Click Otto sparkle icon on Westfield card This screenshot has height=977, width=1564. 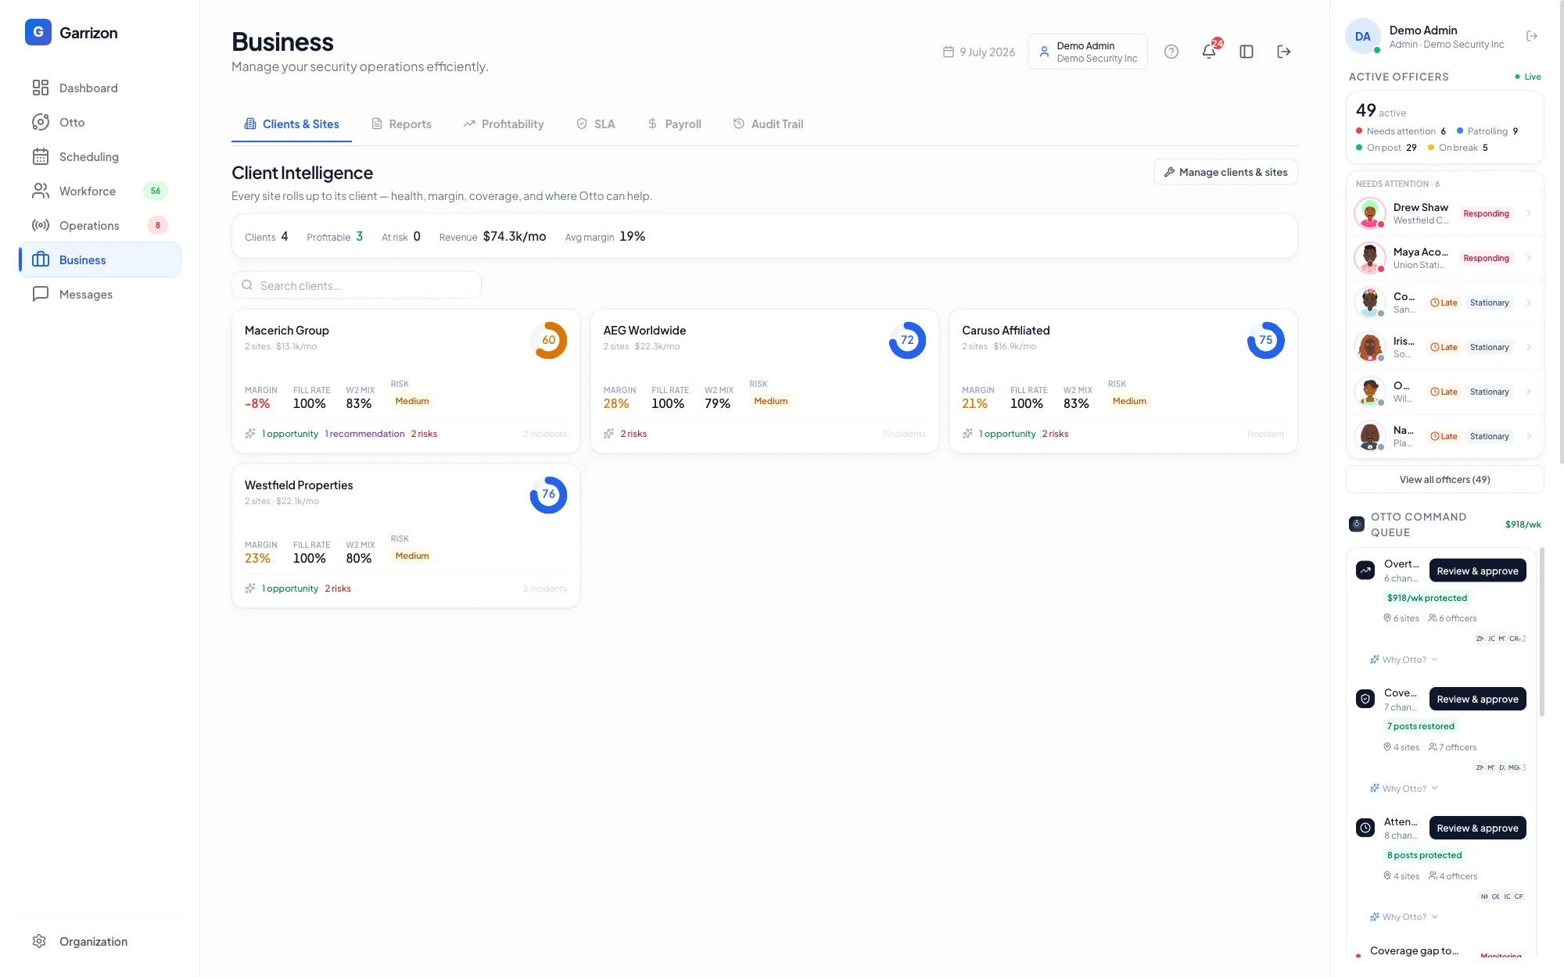(250, 589)
